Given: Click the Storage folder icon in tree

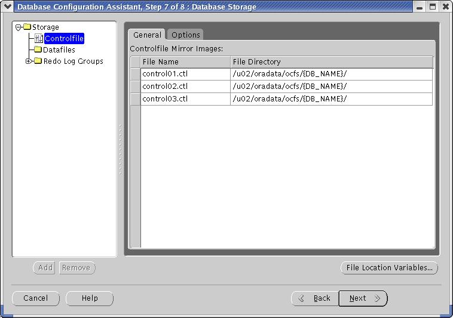Looking at the screenshot, I should (27, 27).
